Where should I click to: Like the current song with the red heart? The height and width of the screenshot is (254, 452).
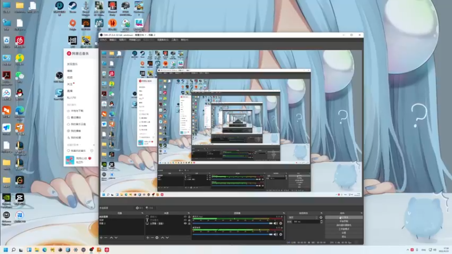click(x=90, y=159)
